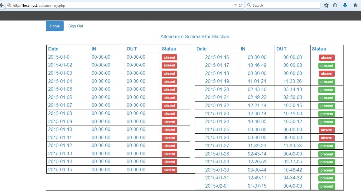The width and height of the screenshot is (361, 194).
Task: Click the left table OUT column header
Action: [132, 49]
